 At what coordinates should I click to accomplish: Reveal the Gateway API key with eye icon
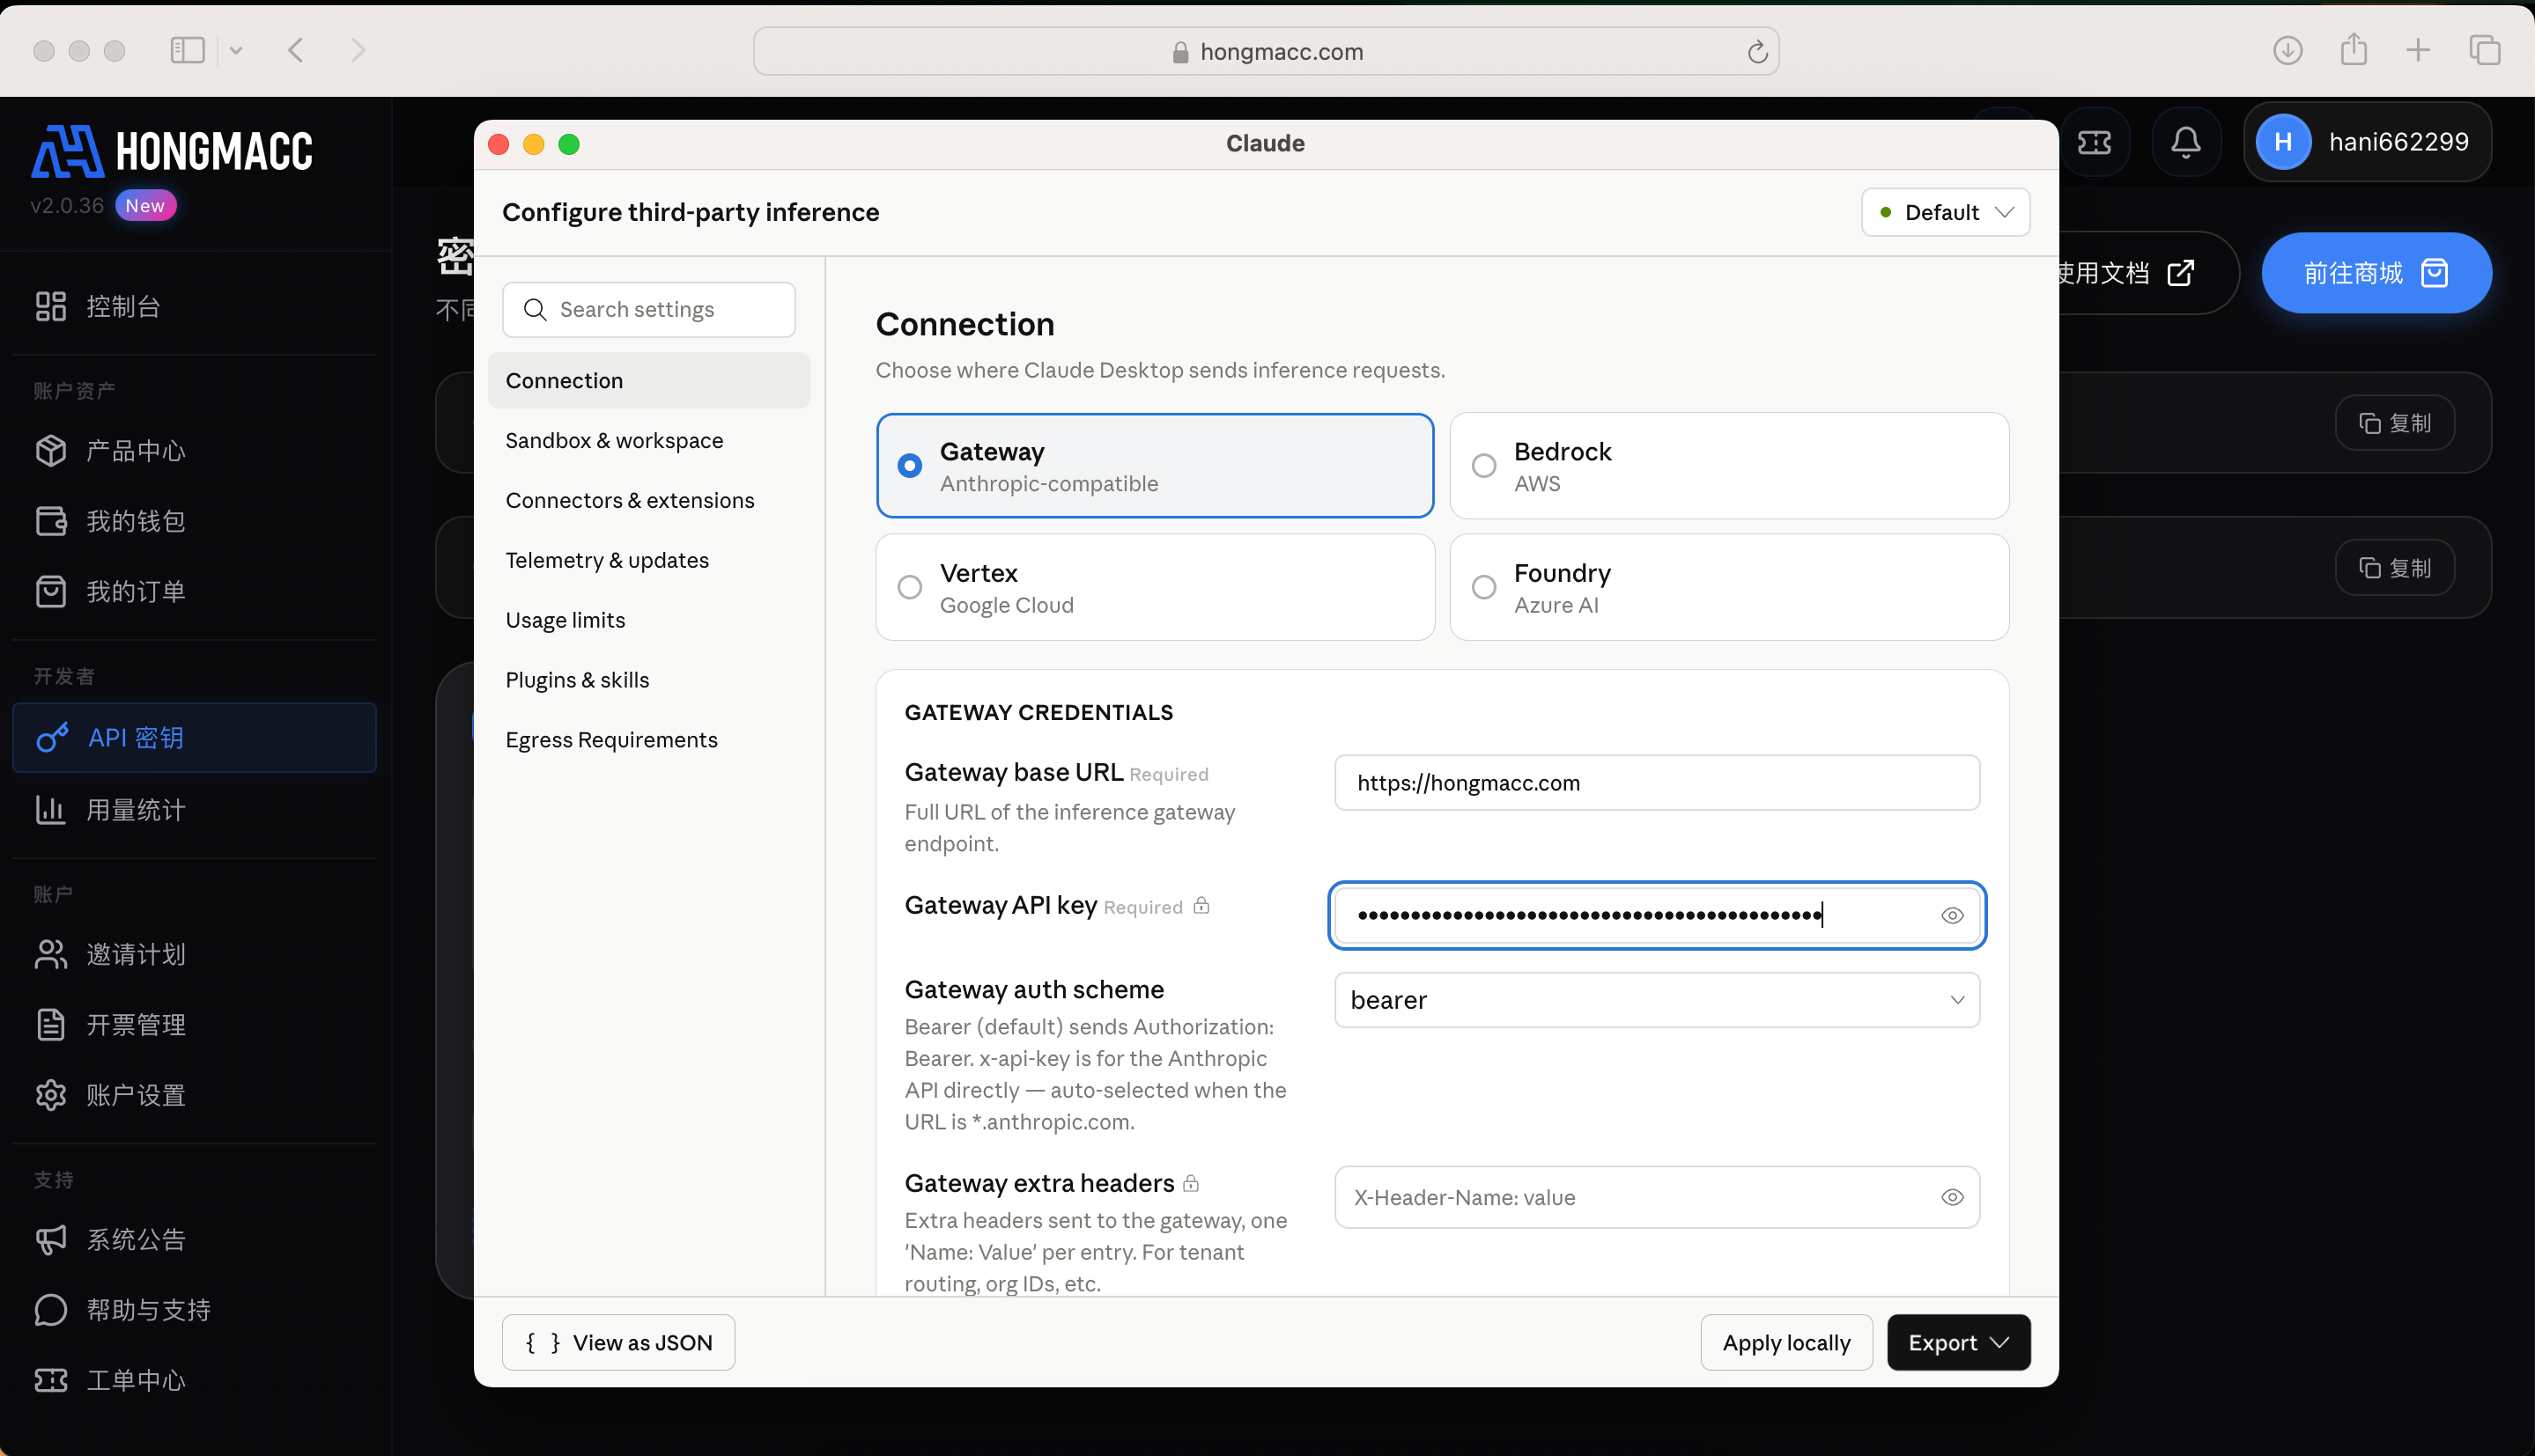pos(1952,915)
